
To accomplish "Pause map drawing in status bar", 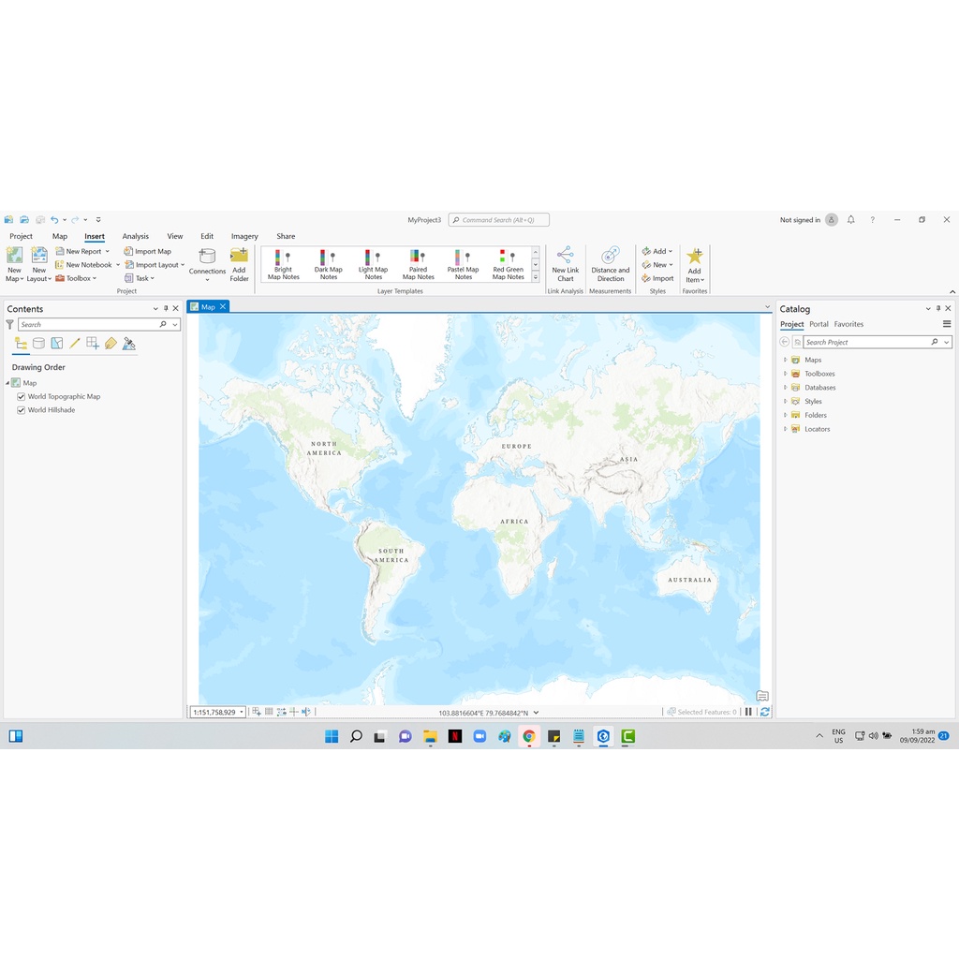I will (748, 712).
